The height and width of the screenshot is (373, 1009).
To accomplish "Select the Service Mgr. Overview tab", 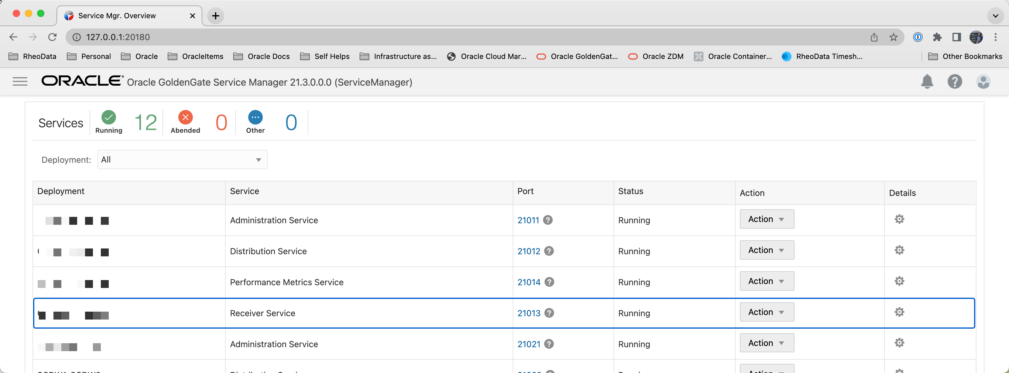I will click(129, 16).
